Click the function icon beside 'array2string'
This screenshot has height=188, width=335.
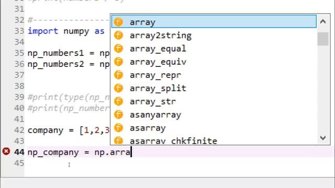coord(119,35)
